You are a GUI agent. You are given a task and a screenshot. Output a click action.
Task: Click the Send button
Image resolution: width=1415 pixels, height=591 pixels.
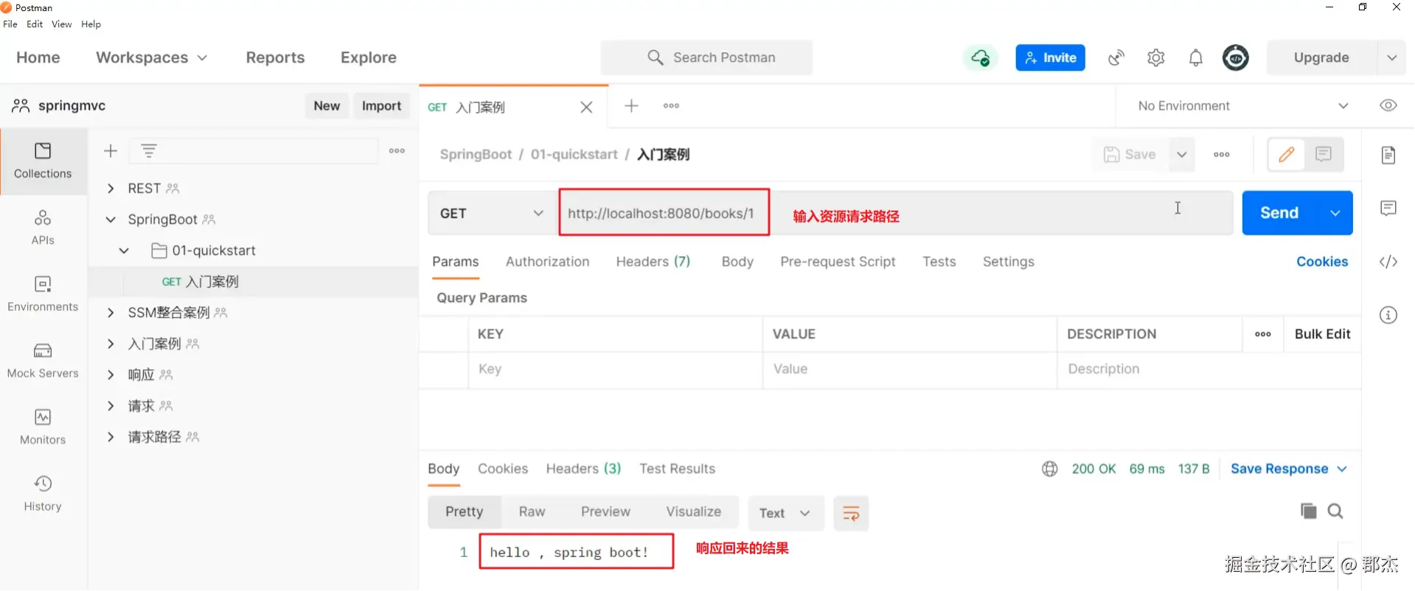(1279, 213)
